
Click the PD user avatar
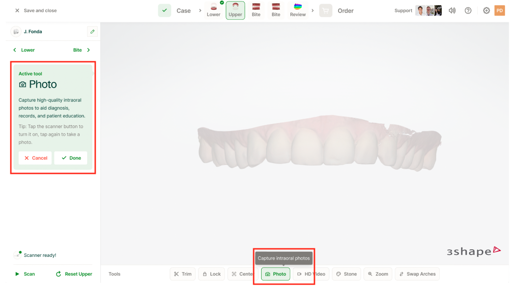coord(499,10)
